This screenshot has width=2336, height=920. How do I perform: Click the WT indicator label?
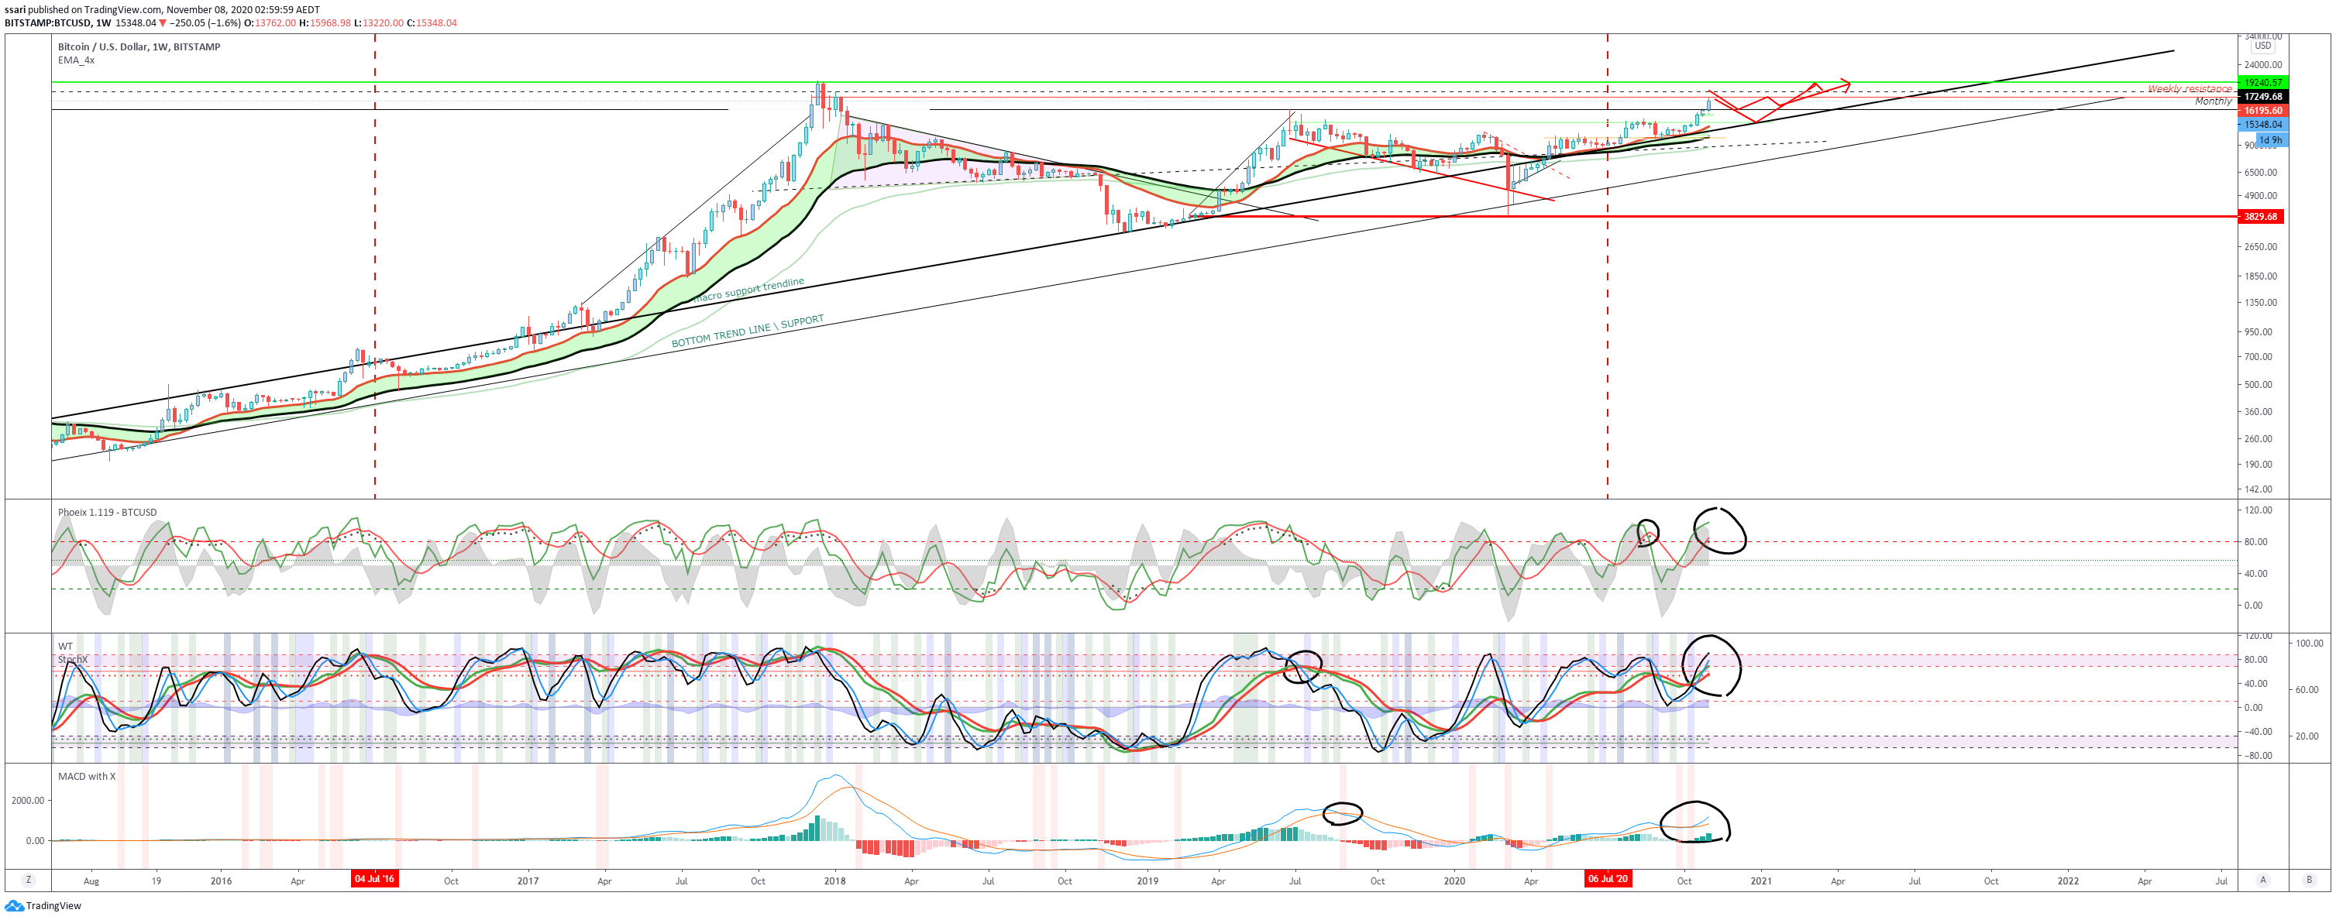click(x=65, y=647)
